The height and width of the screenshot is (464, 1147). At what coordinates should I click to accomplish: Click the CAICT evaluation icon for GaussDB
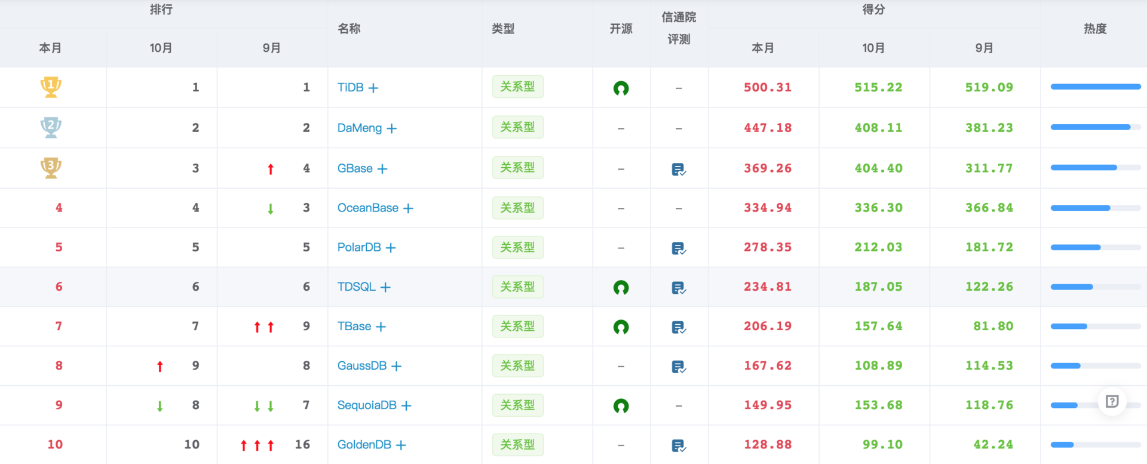[679, 367]
